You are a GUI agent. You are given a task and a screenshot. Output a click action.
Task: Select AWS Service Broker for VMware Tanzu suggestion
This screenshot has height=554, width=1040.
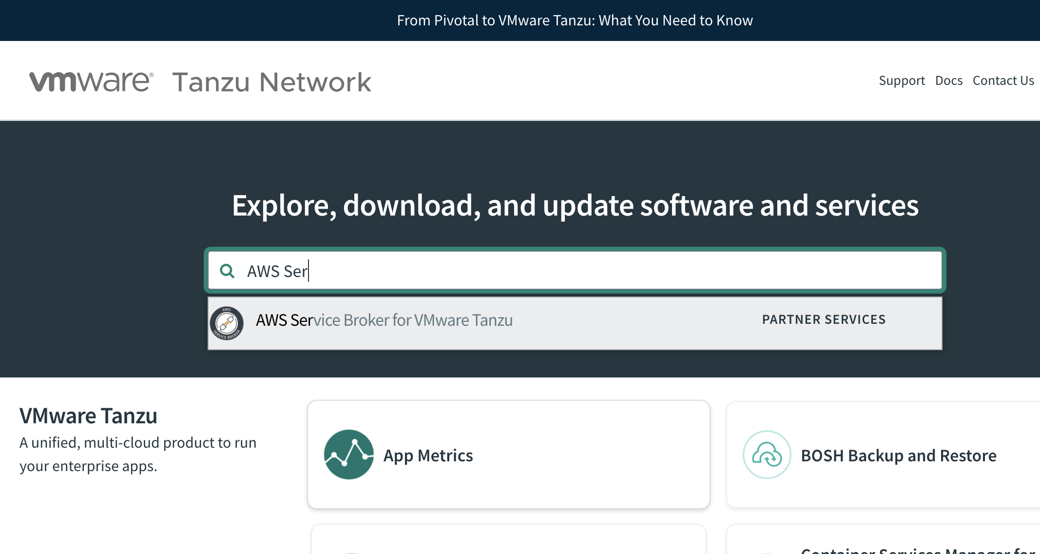click(x=384, y=320)
